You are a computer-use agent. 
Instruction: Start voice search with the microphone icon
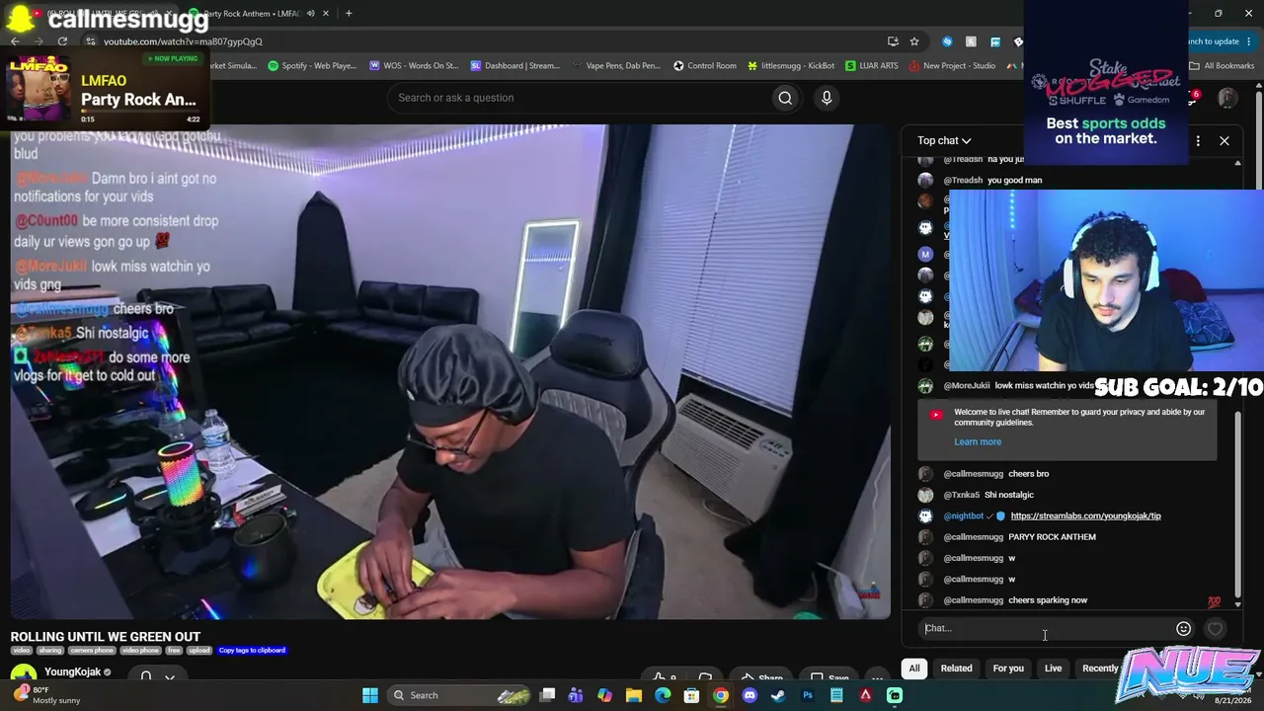[827, 98]
